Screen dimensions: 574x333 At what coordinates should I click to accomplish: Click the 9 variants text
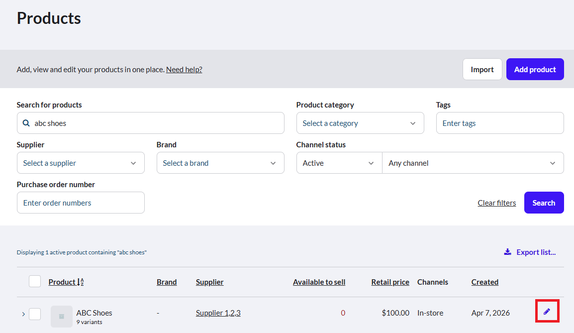tap(90, 322)
